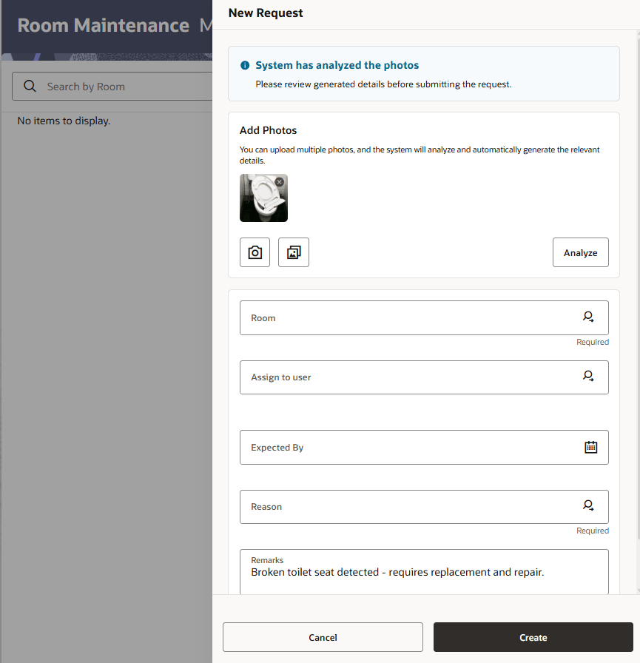
Task: Click the 'New Request' panel title
Action: click(x=266, y=13)
